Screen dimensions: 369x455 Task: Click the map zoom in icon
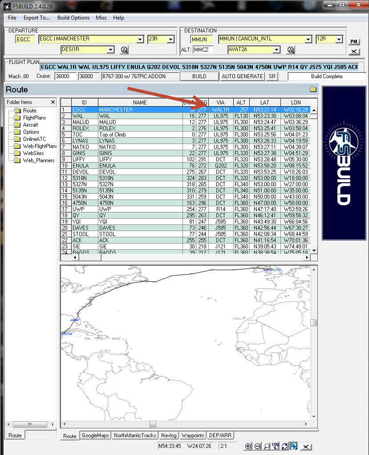pyautogui.click(x=248, y=446)
